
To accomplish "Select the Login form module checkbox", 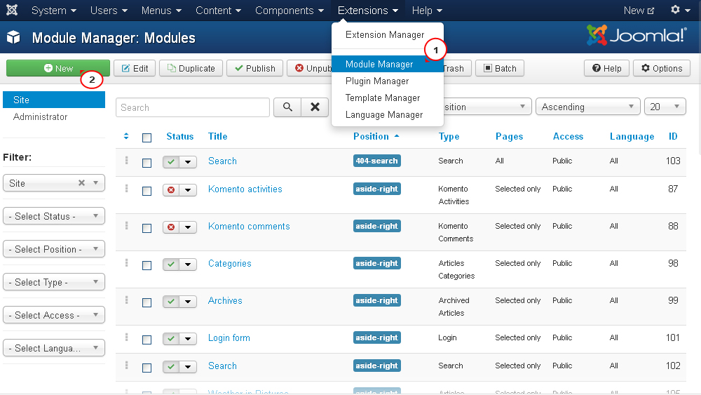I will tap(147, 340).
